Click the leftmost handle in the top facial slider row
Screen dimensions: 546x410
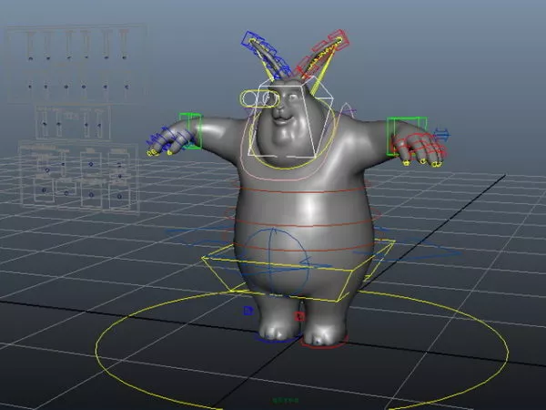point(31,58)
